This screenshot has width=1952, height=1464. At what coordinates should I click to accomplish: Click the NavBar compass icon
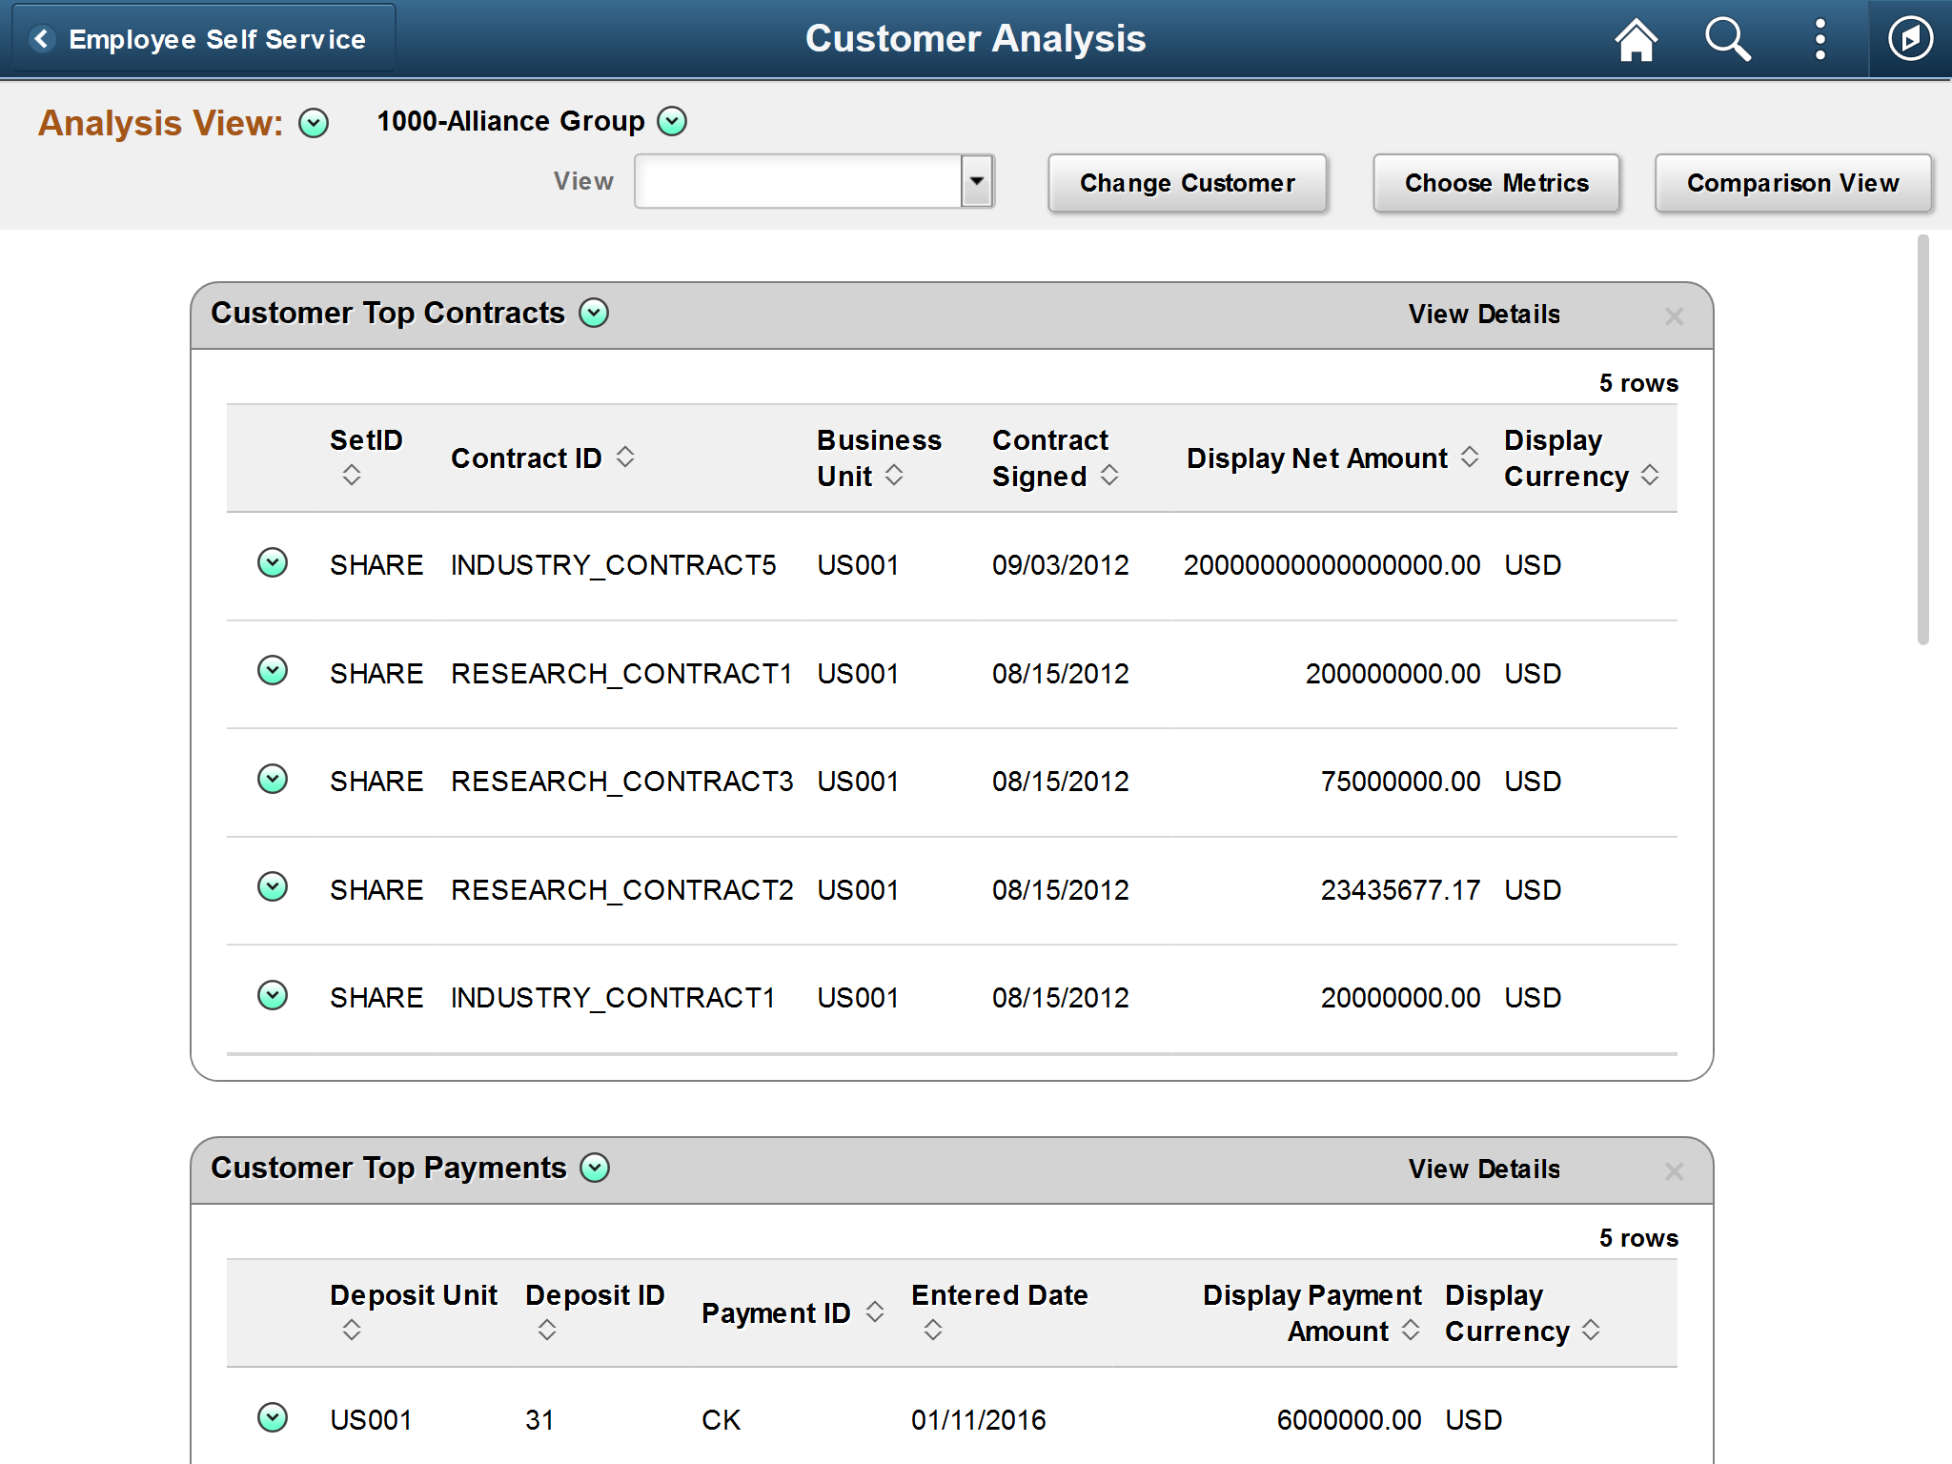pyautogui.click(x=1910, y=40)
